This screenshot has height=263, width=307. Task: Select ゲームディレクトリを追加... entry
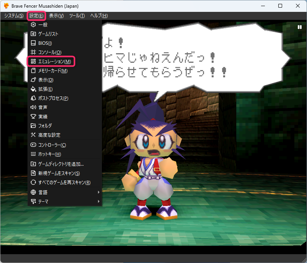tap(65, 164)
